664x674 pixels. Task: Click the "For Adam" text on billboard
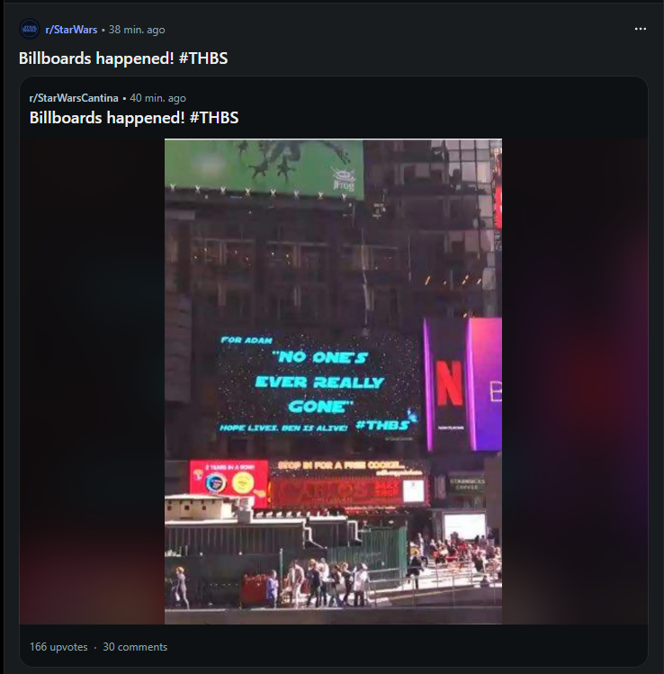click(247, 340)
